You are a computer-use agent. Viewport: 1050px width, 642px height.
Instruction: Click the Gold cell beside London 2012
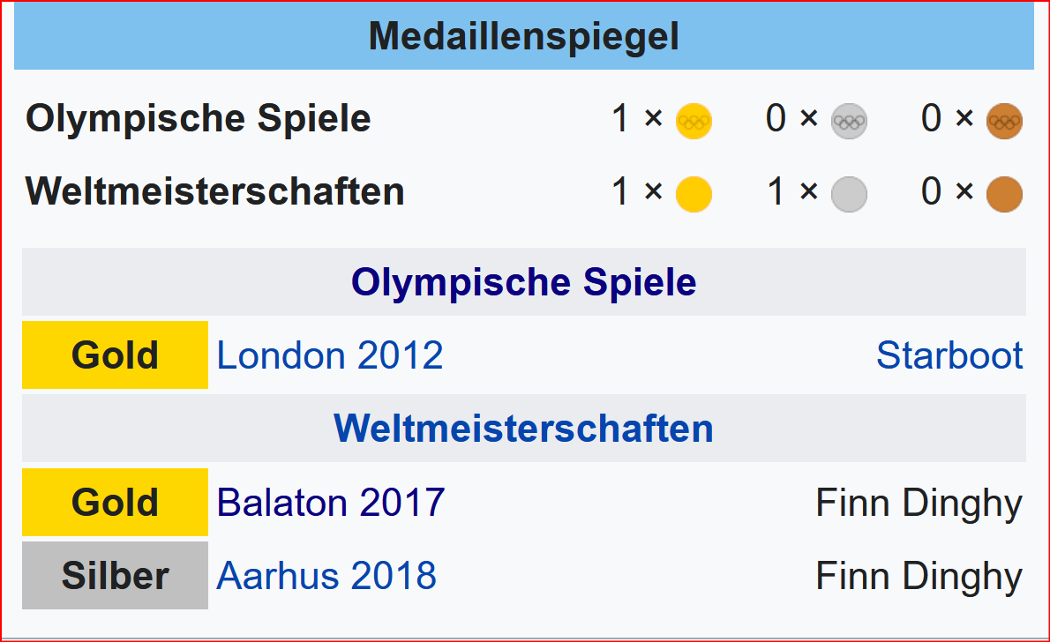coord(116,355)
